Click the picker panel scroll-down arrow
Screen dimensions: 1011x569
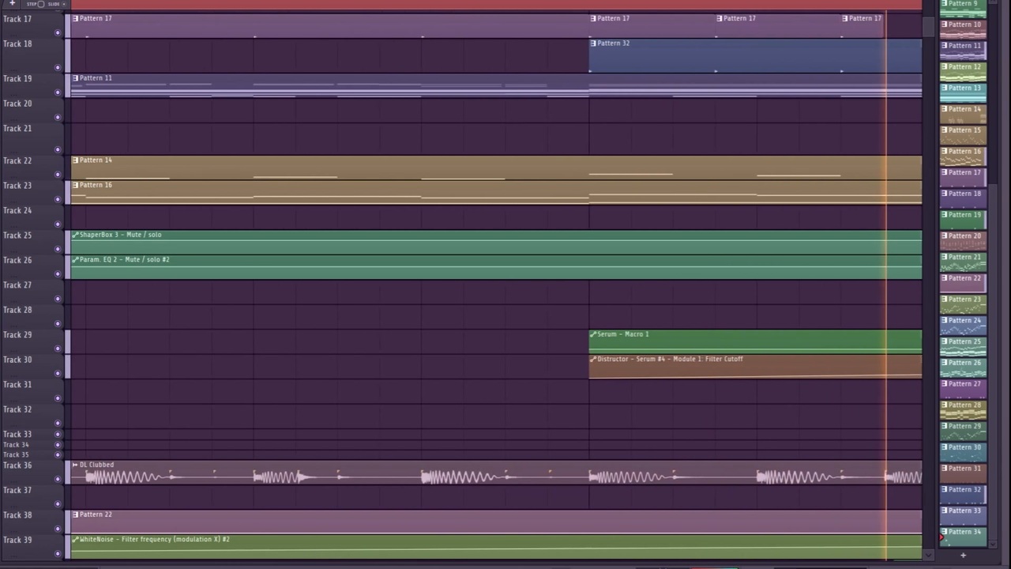[x=994, y=545]
